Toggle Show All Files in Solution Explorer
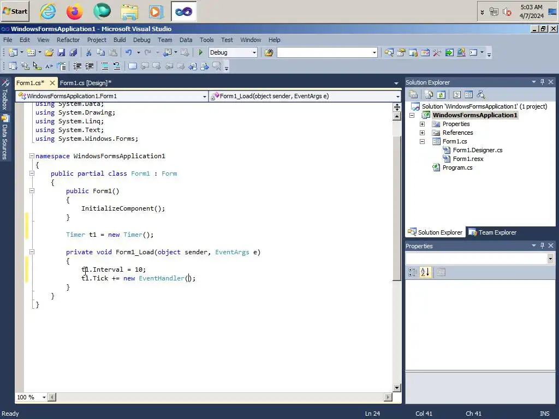Viewport: 559px width, 419px height. tap(429, 95)
